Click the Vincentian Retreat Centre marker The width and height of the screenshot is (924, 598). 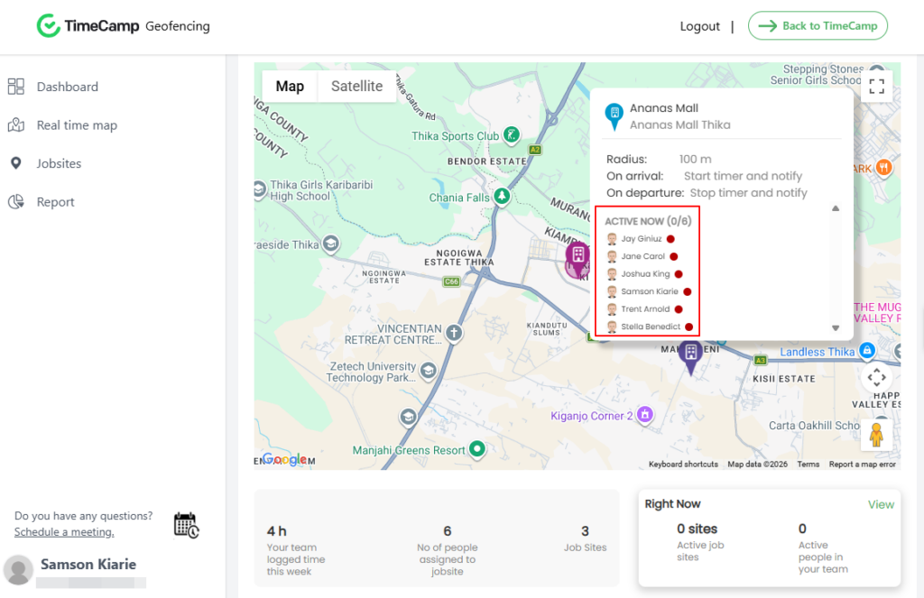click(453, 333)
